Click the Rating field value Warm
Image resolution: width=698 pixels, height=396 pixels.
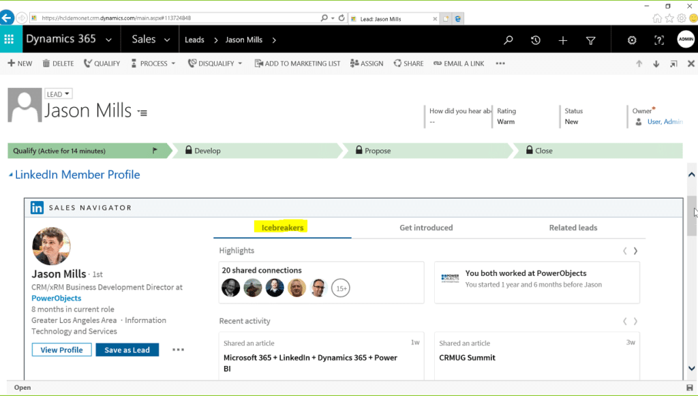pos(506,121)
